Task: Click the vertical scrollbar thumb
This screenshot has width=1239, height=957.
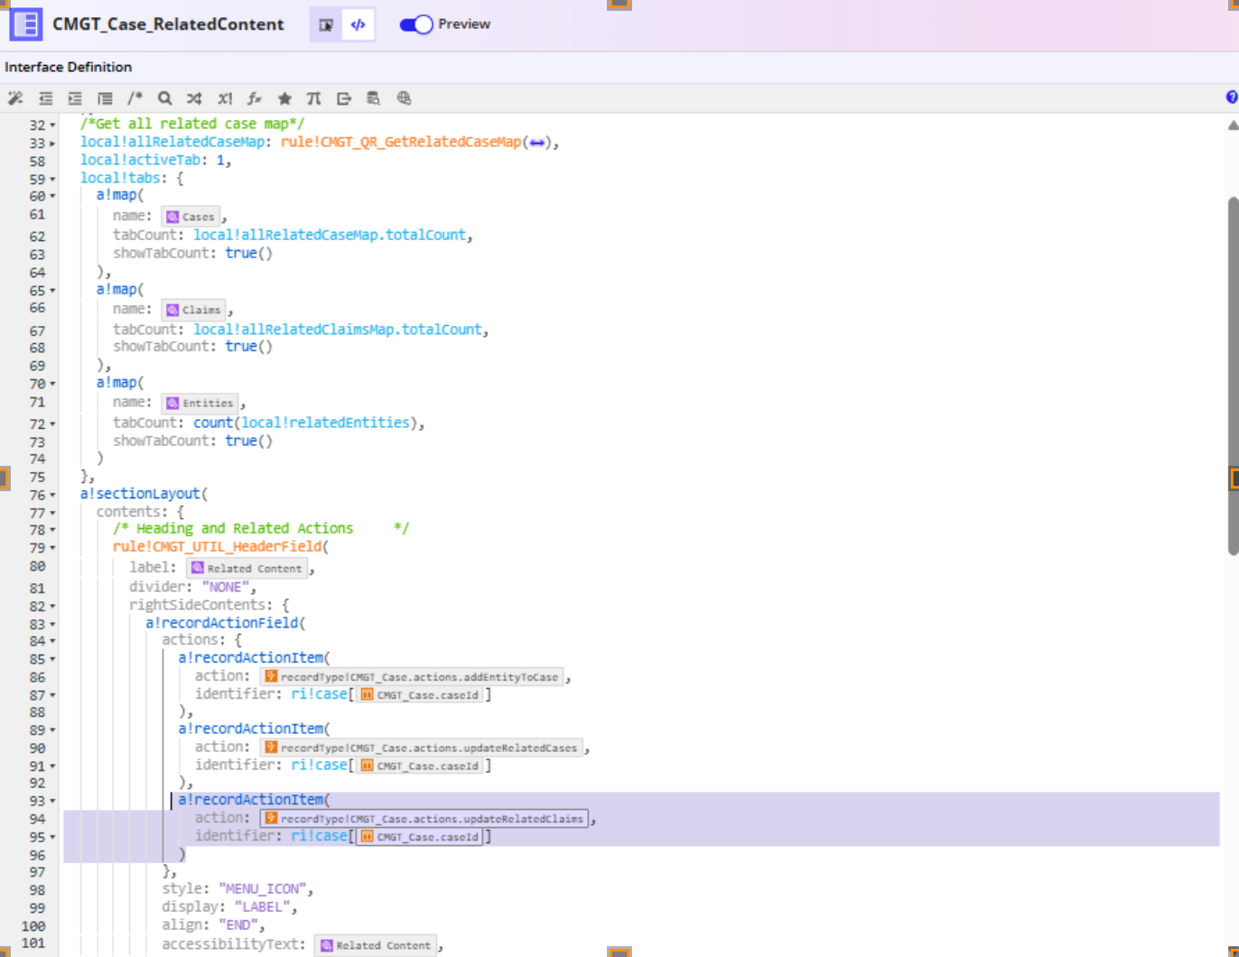Action: tap(1233, 376)
